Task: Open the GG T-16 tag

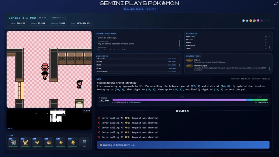Action: point(43,18)
